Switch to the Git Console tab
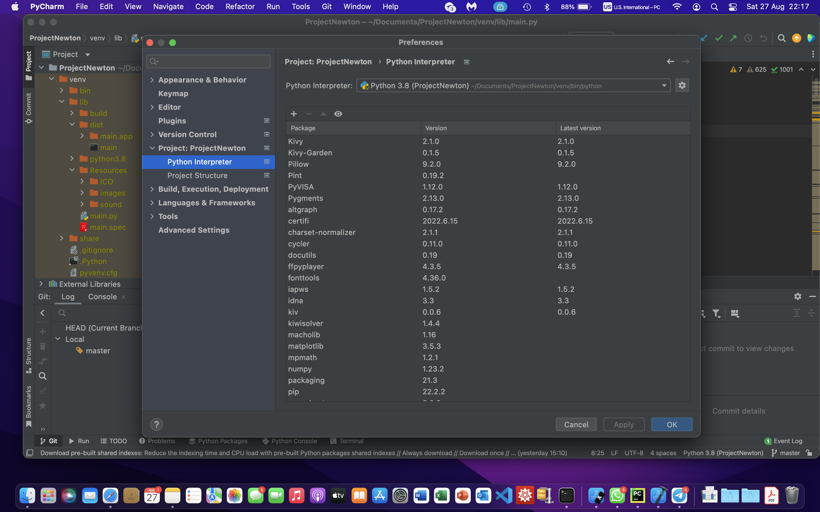The image size is (820, 512). point(102,297)
